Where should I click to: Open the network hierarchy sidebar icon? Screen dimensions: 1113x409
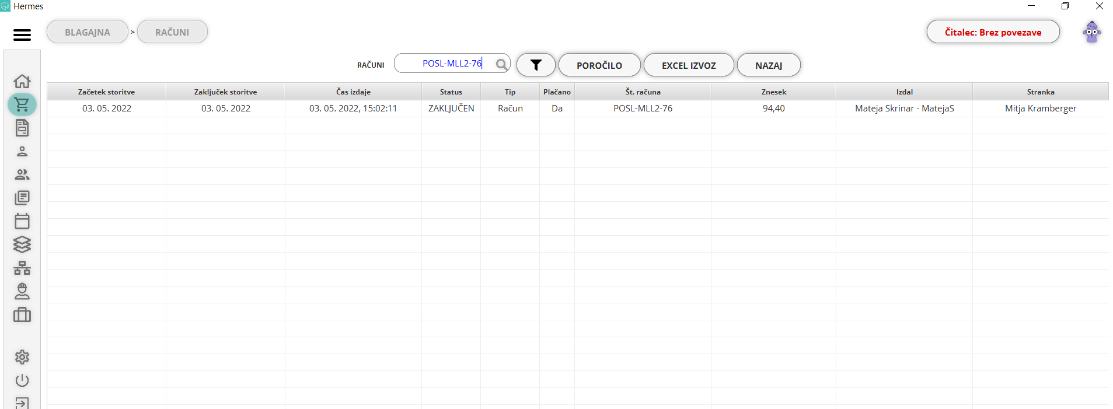[22, 268]
